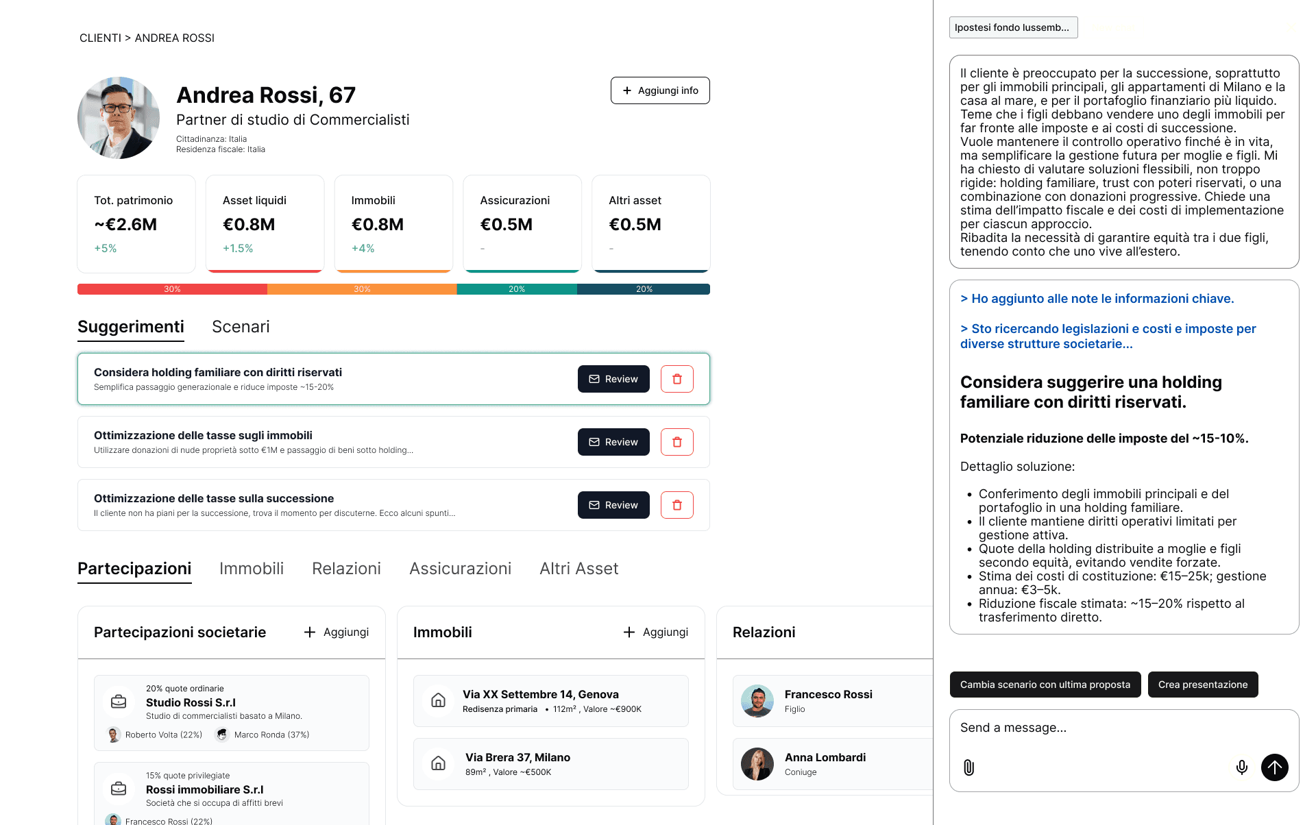Click the paperclip attachment icon
This screenshot has width=1316, height=825.
click(968, 767)
